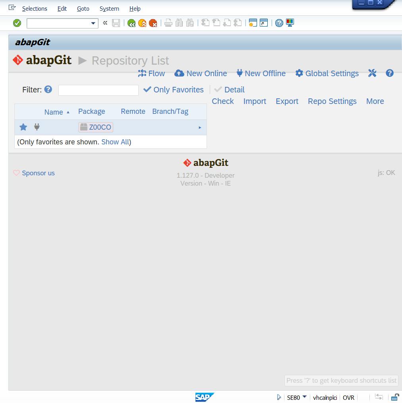Sort the list by Remote column
The image size is (402, 403).
point(133,111)
